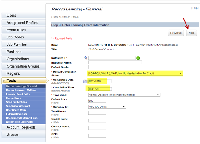
Task: Click into the CPE field
Action: (x=97, y=135)
